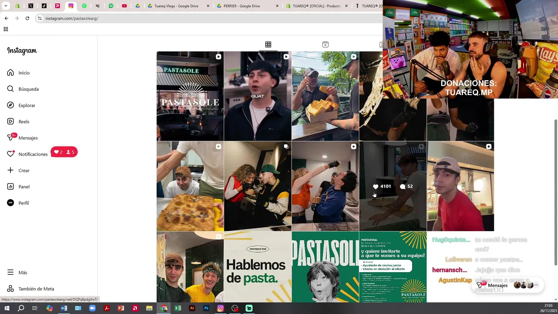The width and height of the screenshot is (558, 314).
Task: Open Task View on taskbar
Action: [x=35, y=308]
